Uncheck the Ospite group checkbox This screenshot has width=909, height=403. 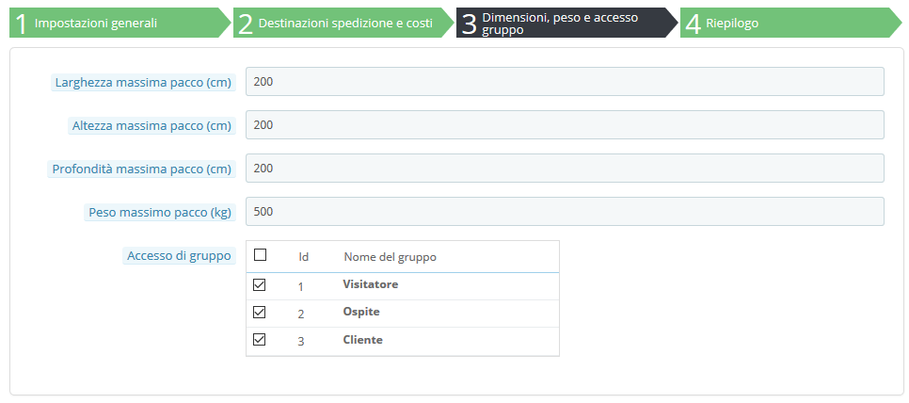click(260, 313)
